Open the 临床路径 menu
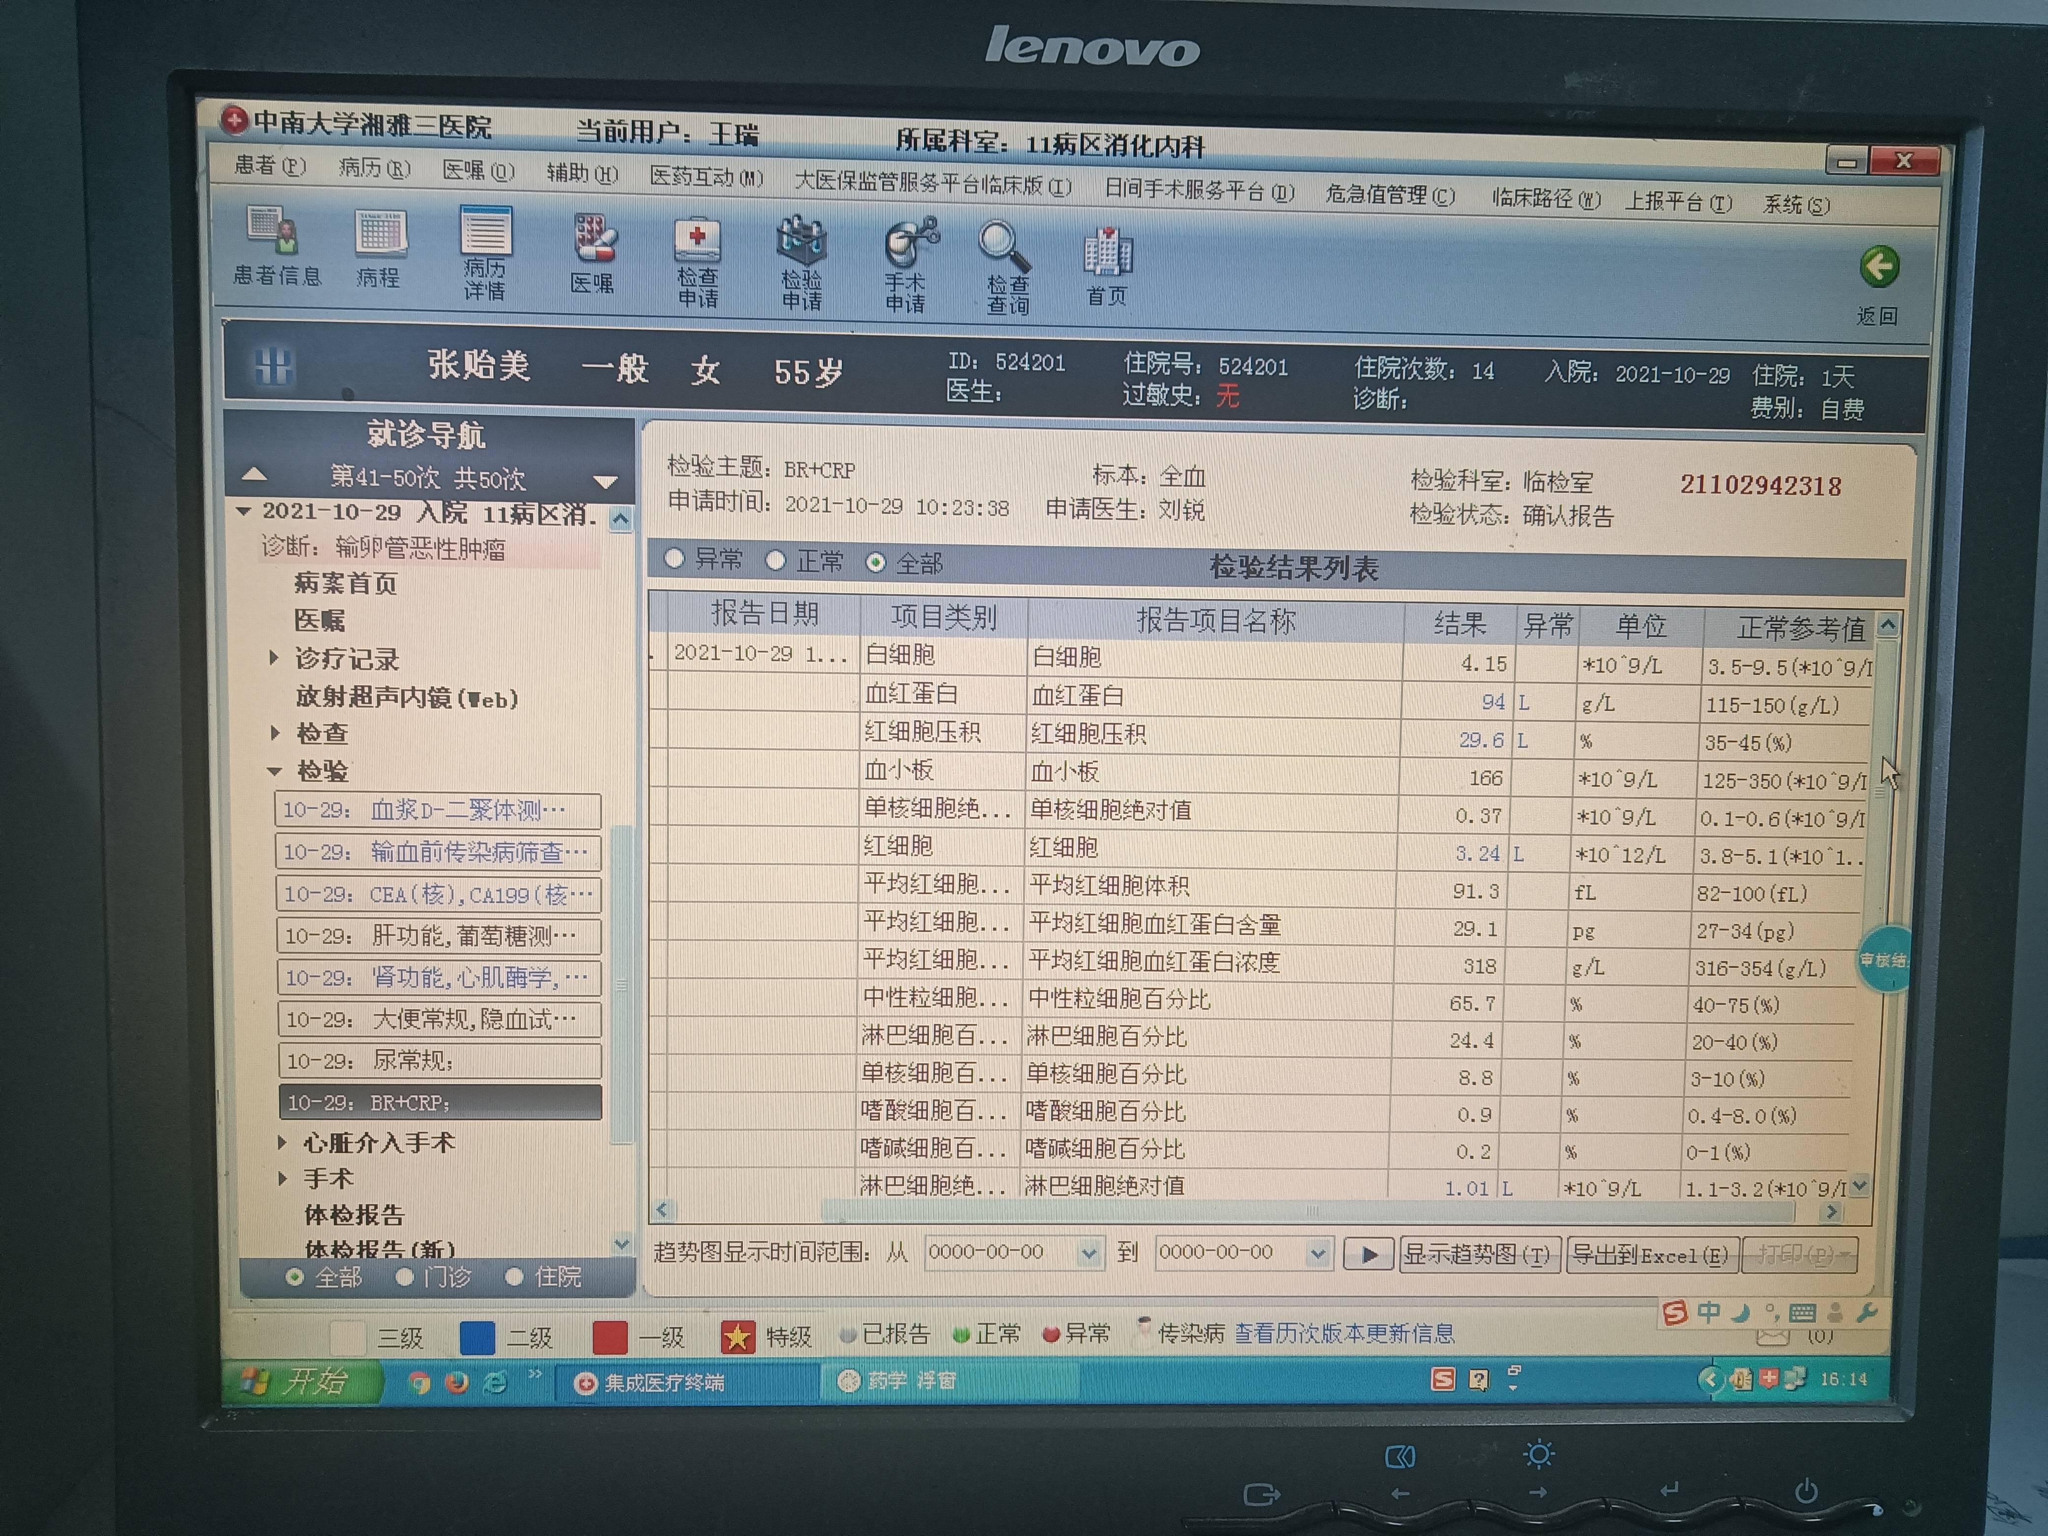2048x1536 pixels. [1544, 199]
